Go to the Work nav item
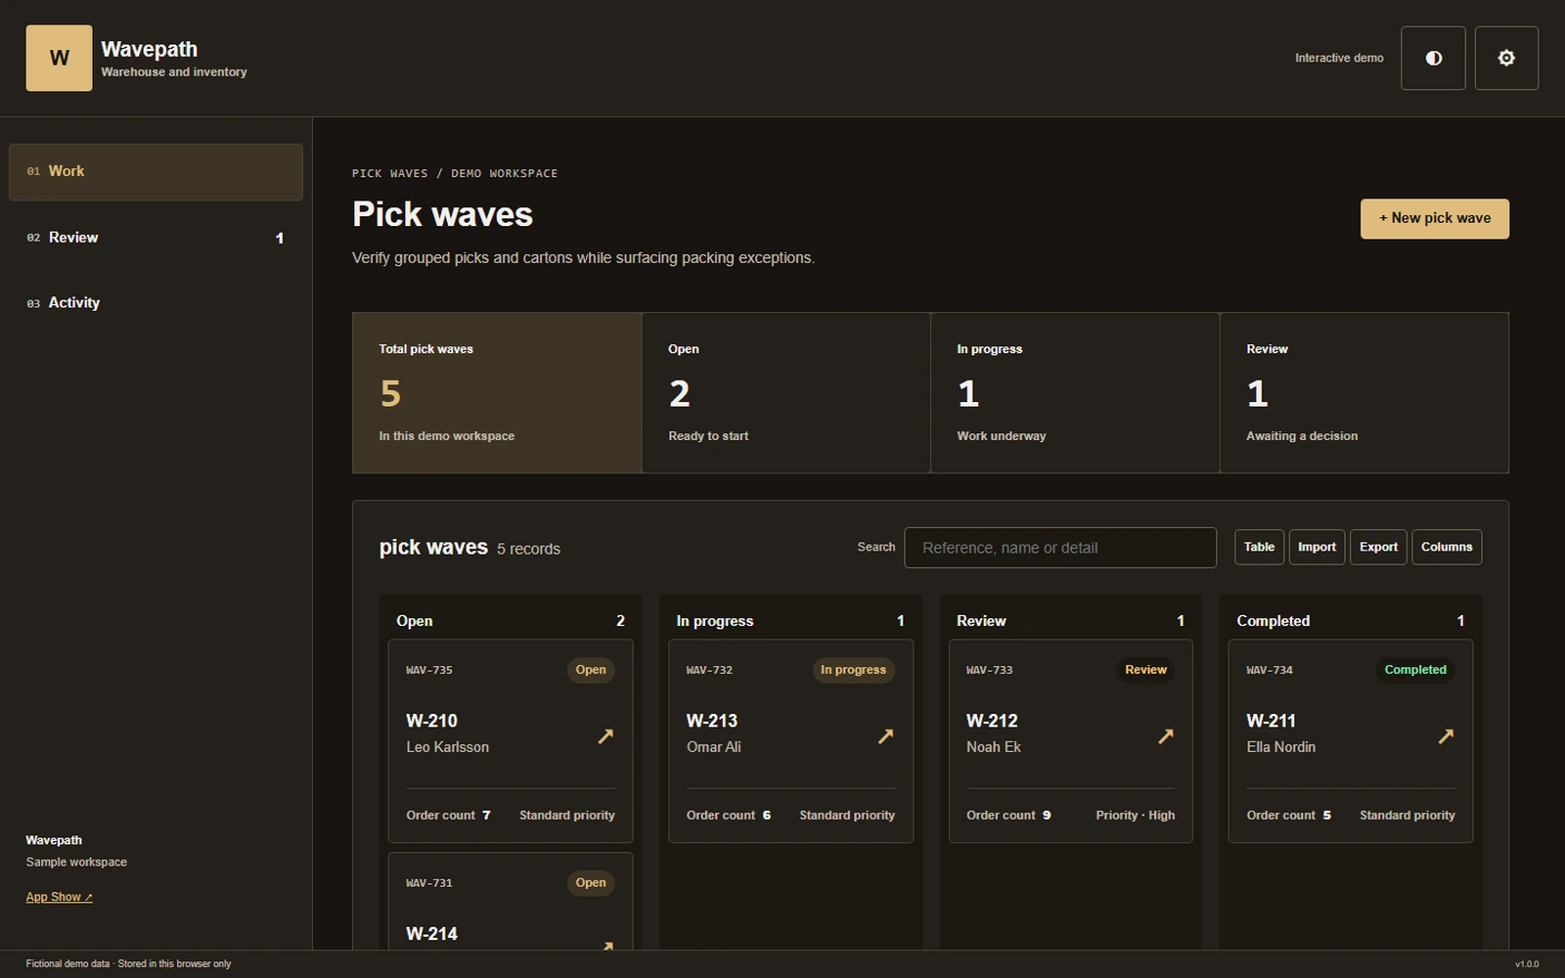 point(156,172)
